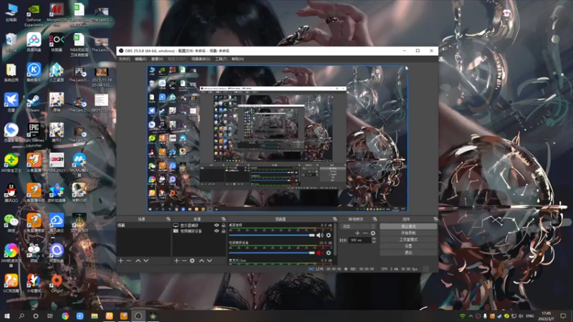Toggle visibility eye of display capture source
Viewport: 573px width, 322px height.
pos(216,225)
